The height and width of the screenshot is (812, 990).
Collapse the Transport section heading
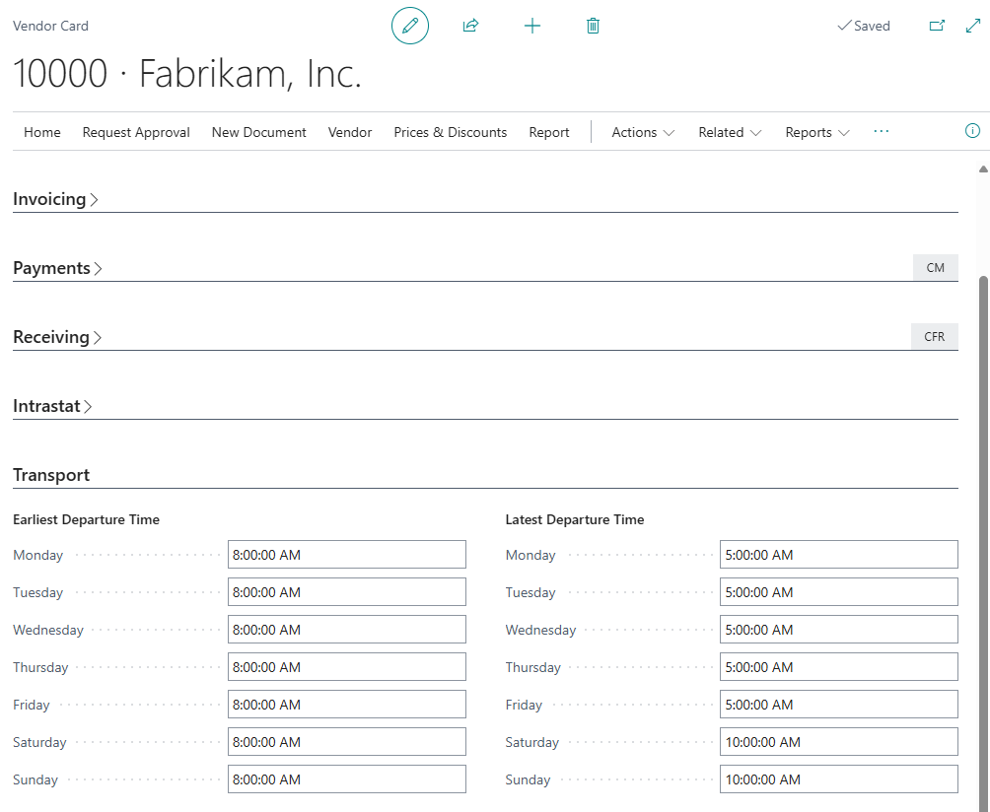pos(51,475)
